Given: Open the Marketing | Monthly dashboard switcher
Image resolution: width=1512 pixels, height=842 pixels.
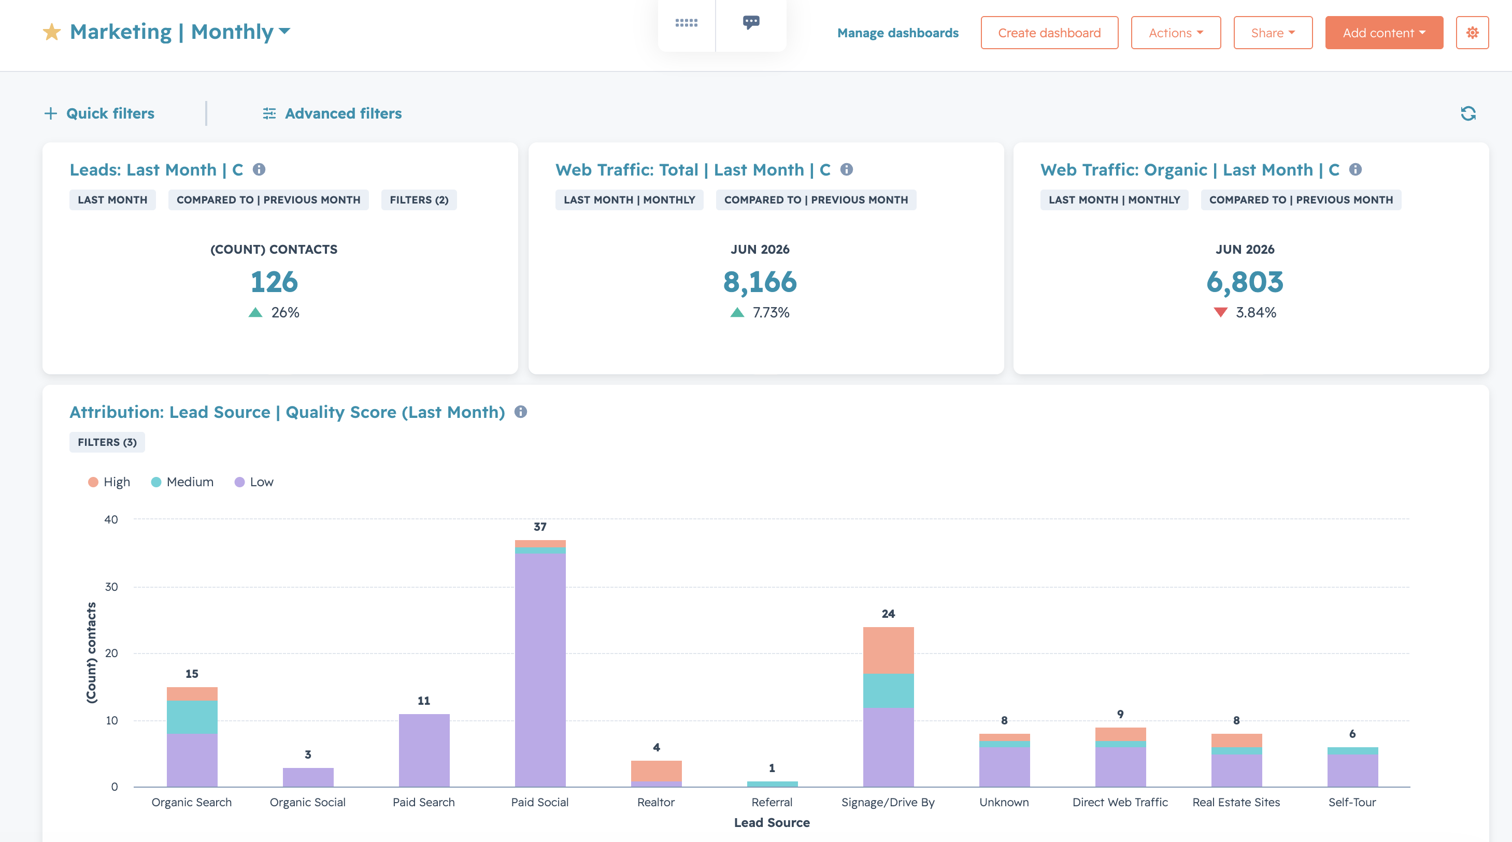Looking at the screenshot, I should (180, 32).
